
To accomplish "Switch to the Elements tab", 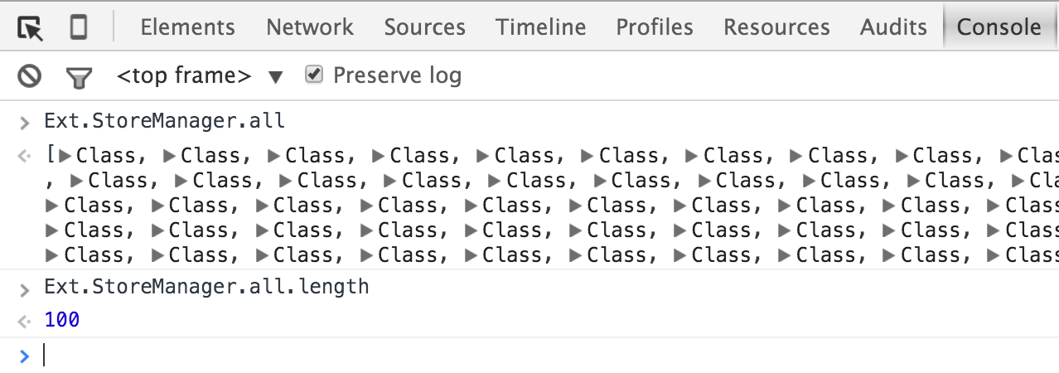I will tap(187, 27).
